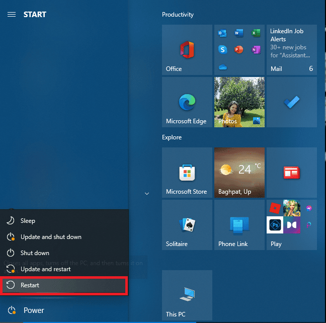This screenshot has height=323, width=326.
Task: Open the Solitaire tile
Action: click(187, 225)
